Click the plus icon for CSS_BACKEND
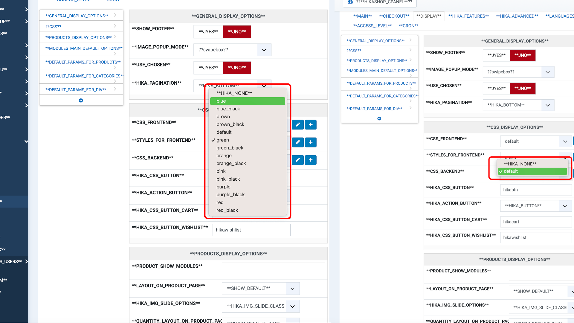 pyautogui.click(x=311, y=160)
